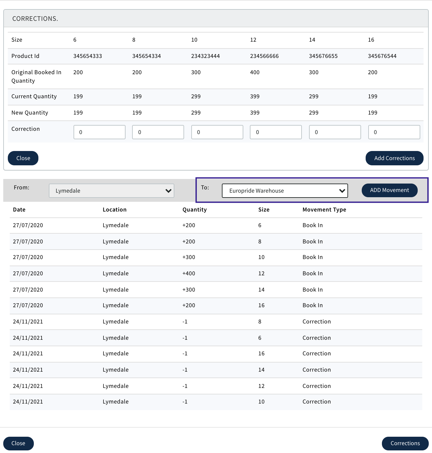Click the Quantity column header
Screen dimensions: 432x453
click(195, 210)
